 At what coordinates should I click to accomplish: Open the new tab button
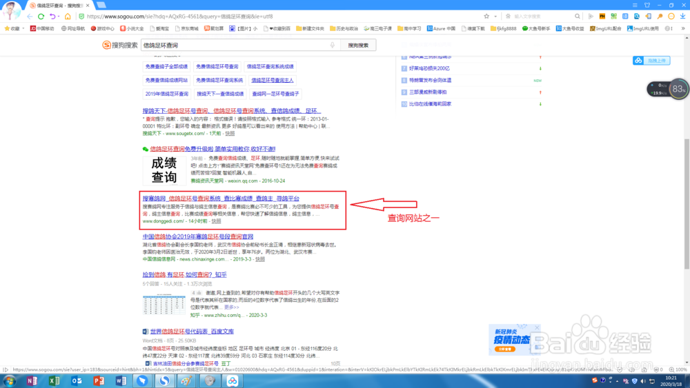(101, 5)
